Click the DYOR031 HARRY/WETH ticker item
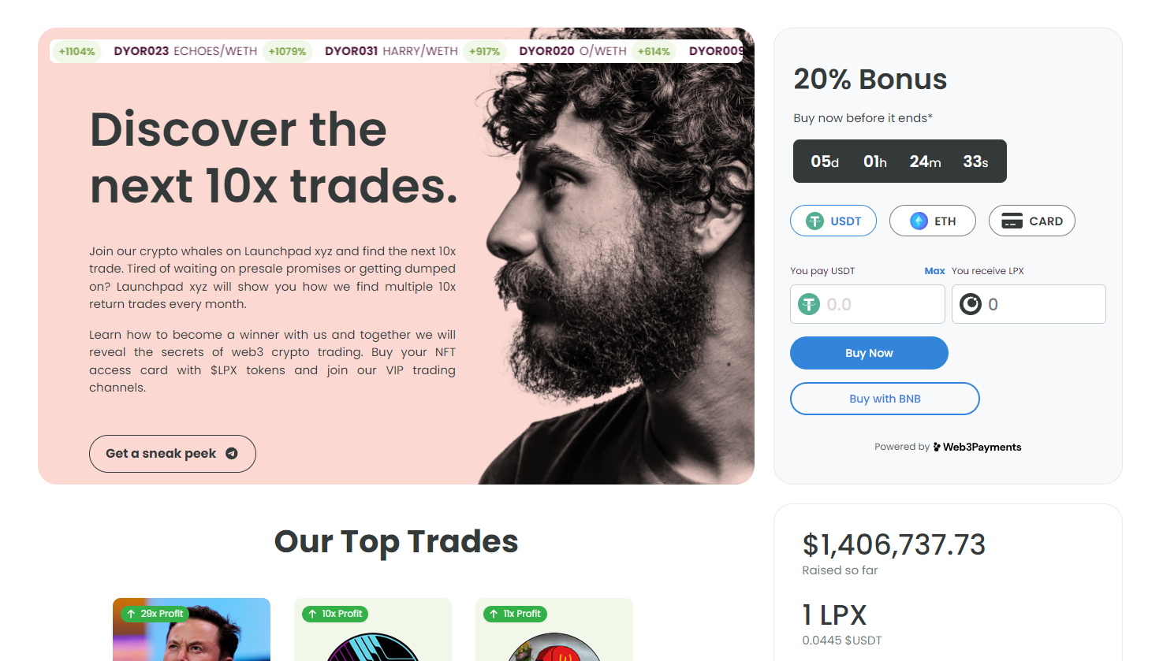Screen dimensions: 1163x661 pyautogui.click(x=391, y=51)
